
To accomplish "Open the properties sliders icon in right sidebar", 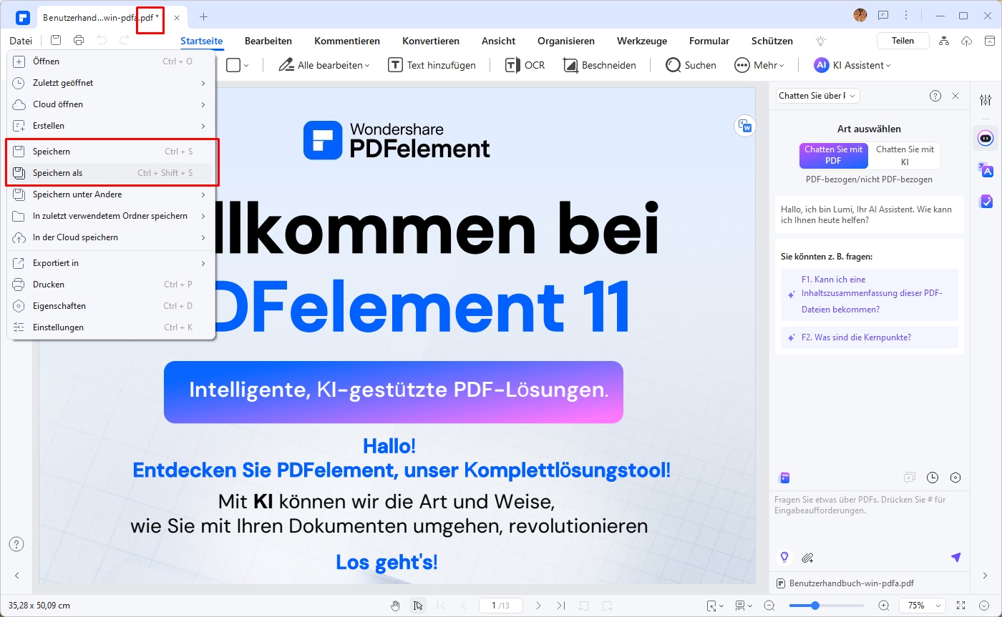I will [x=986, y=100].
